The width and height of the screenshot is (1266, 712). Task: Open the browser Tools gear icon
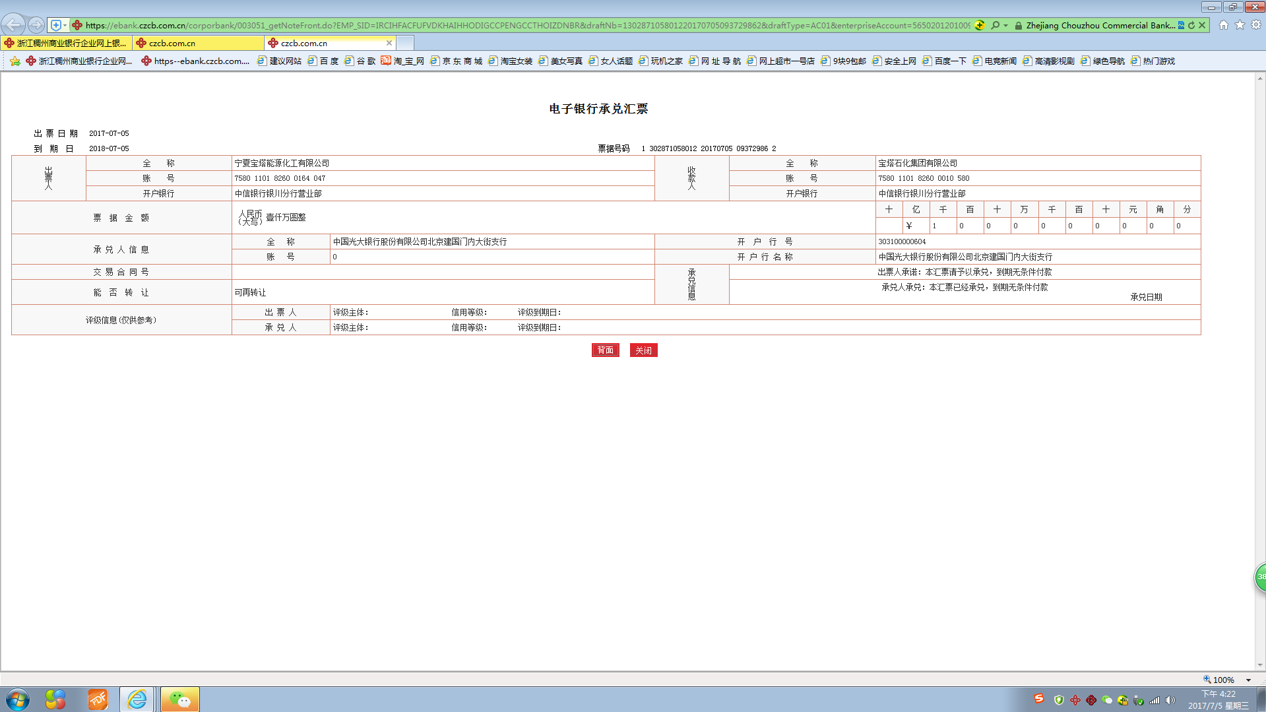1256,25
